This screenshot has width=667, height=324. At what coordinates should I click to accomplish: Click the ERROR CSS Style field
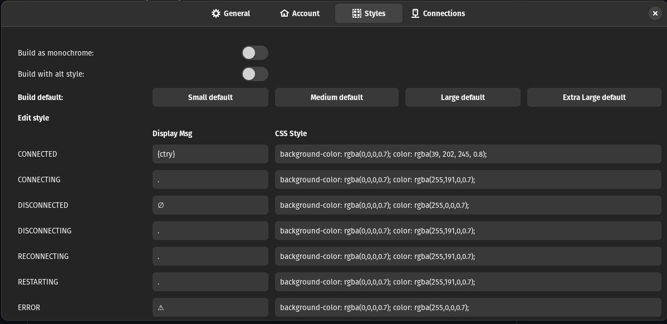(x=467, y=307)
